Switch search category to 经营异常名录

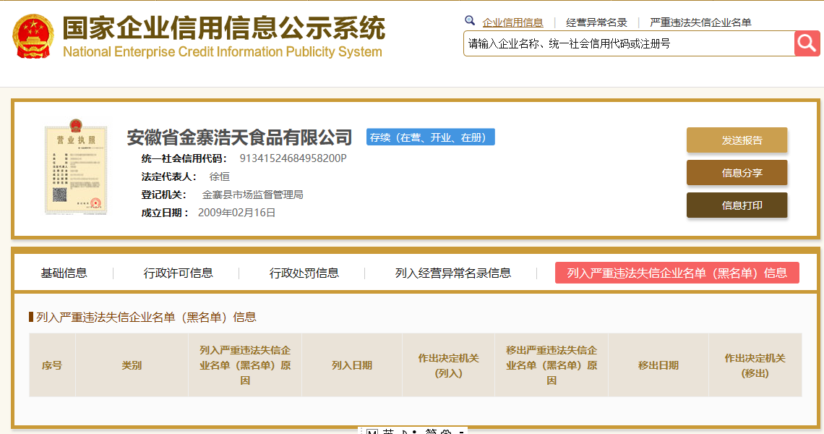click(x=596, y=22)
